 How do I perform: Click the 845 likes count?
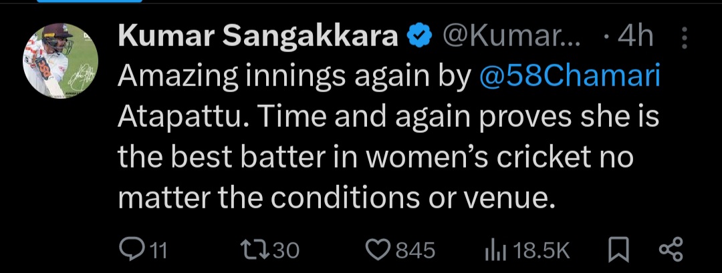coord(415,250)
